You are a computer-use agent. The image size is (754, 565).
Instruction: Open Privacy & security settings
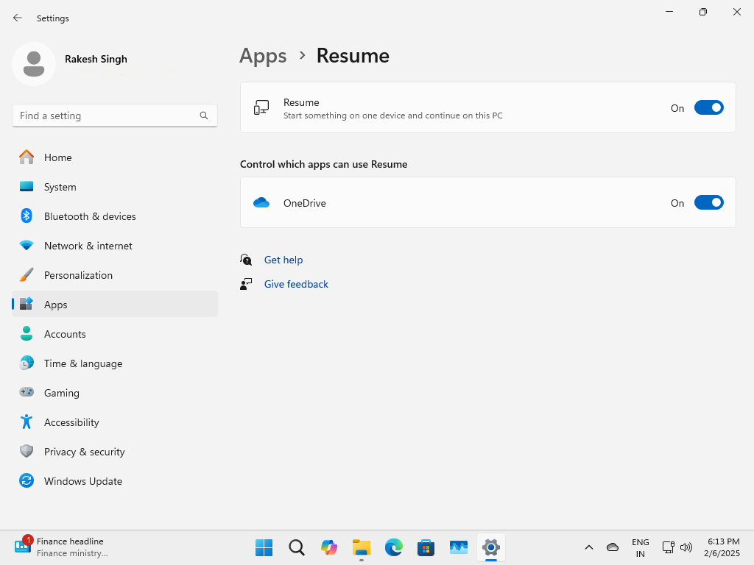point(84,452)
